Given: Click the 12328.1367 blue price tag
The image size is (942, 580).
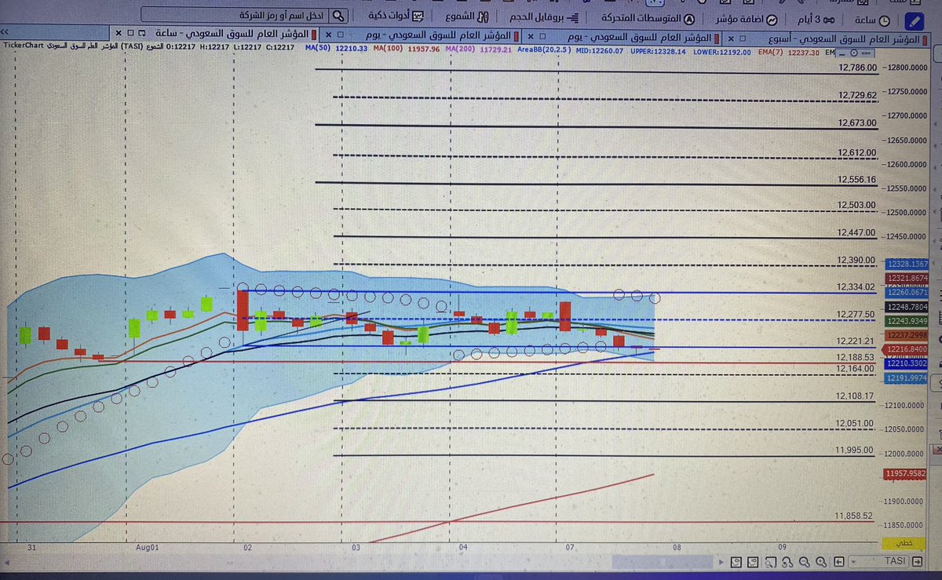Looking at the screenshot, I should [907, 264].
